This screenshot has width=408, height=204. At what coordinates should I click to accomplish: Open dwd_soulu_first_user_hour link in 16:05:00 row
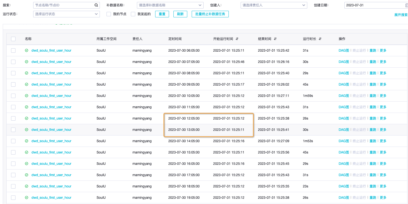click(x=51, y=164)
